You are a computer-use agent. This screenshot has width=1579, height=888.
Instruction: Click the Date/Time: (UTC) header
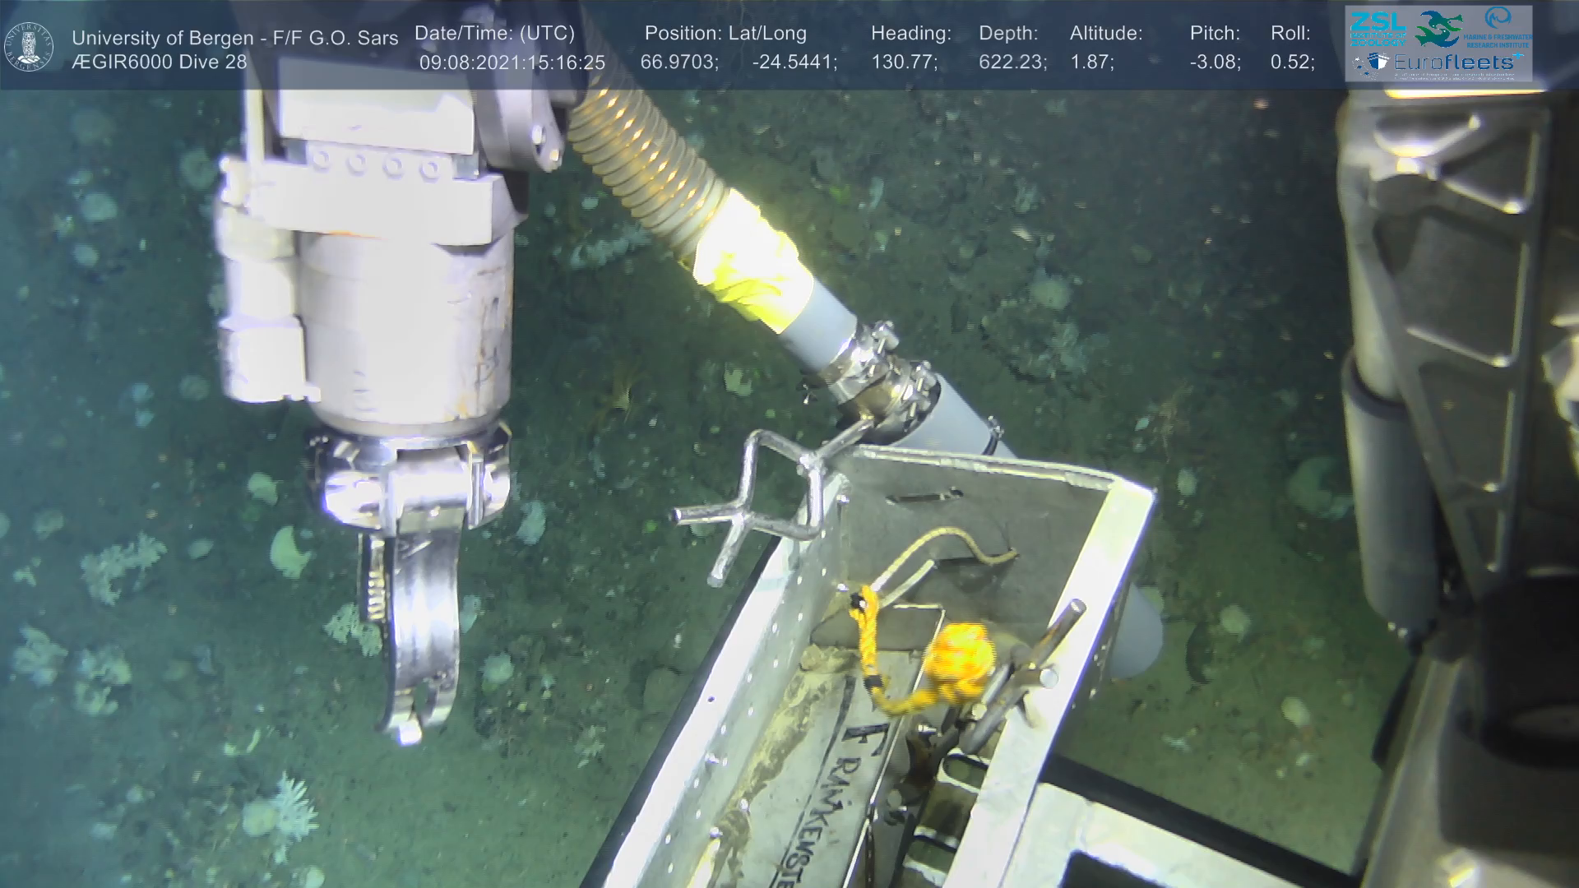494,34
